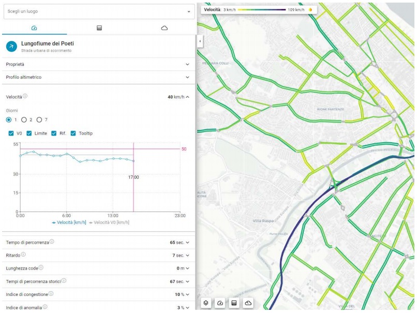Expand the Tempo di percorrenza row
417x313 pixels.
98,242
